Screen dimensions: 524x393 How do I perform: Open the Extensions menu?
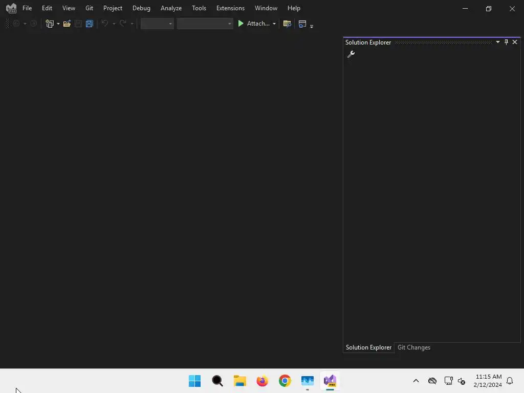point(230,8)
